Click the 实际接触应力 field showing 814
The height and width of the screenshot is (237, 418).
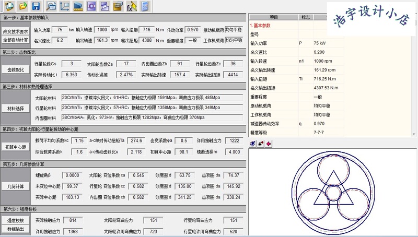click(73, 220)
